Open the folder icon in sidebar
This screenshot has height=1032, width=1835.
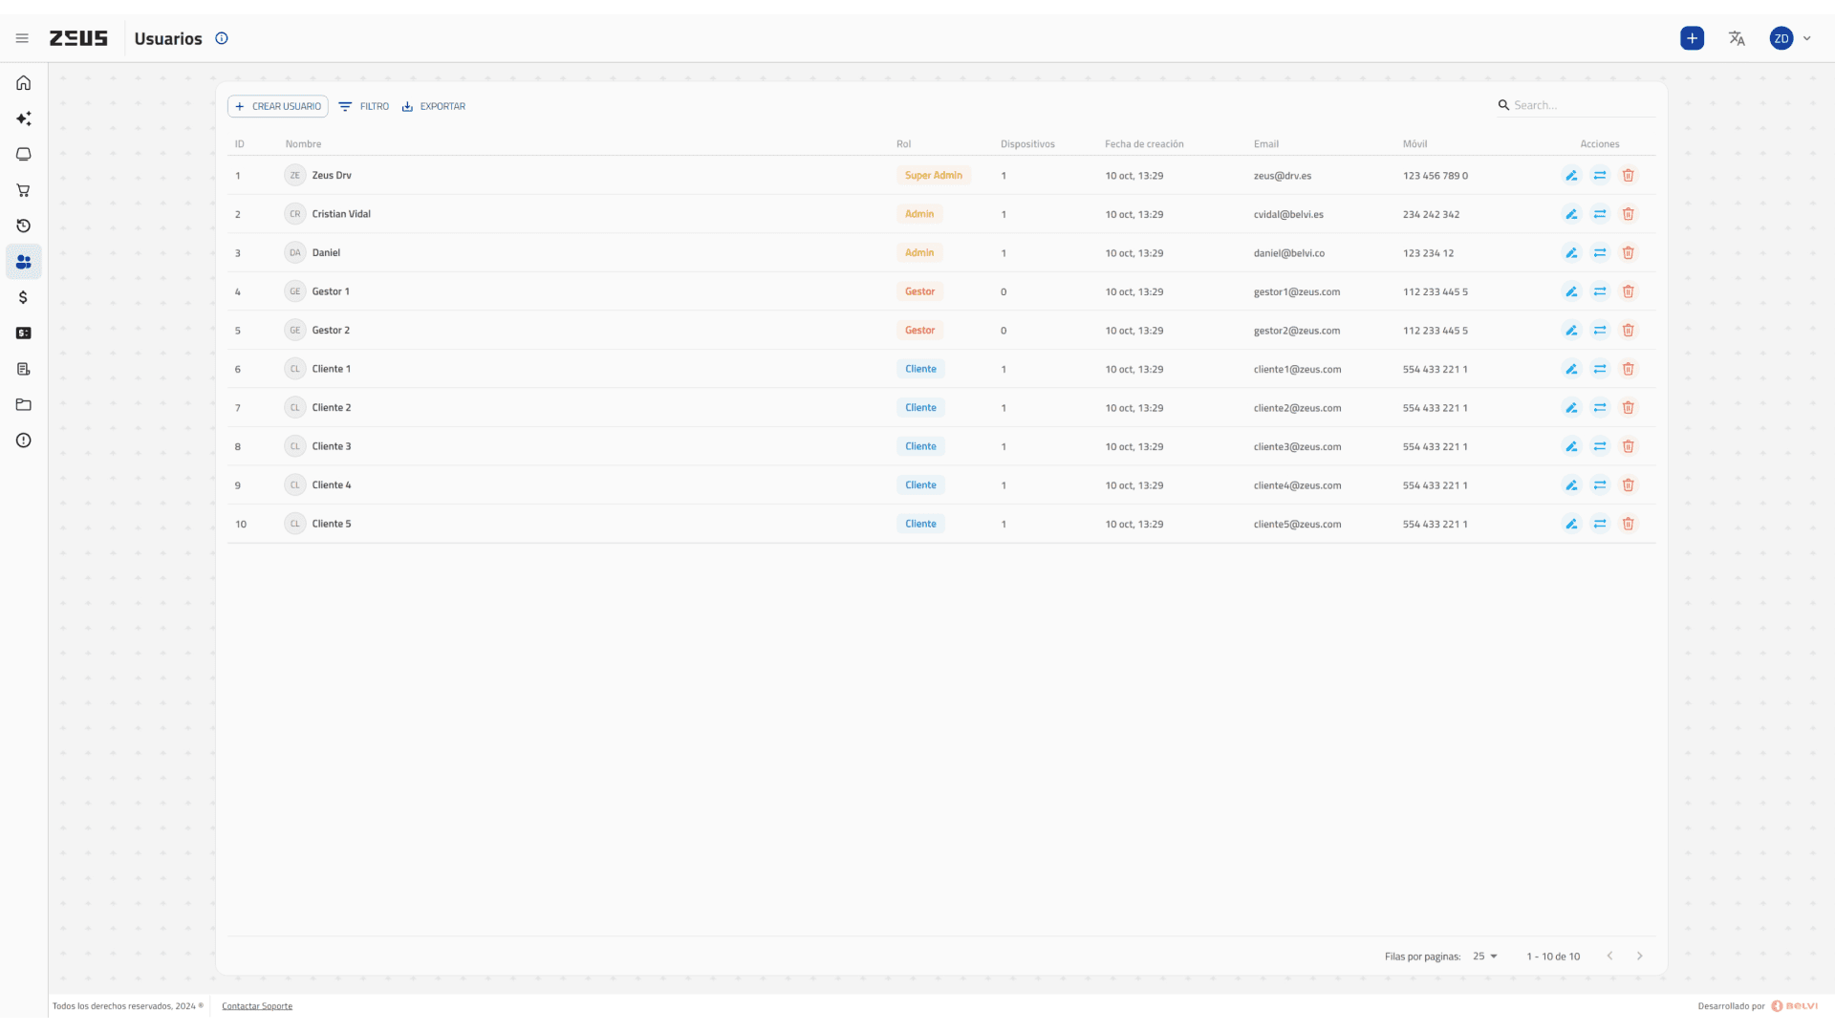click(x=23, y=405)
